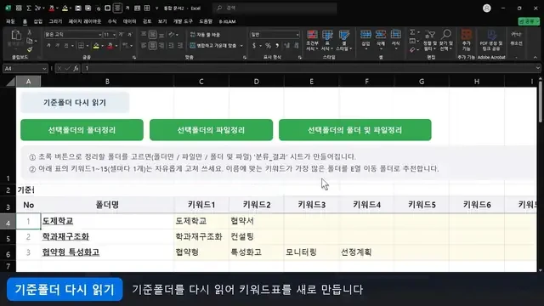Click 선택폴더의 폴더정리 green button
This screenshot has width=544, height=306.
pos(82,130)
